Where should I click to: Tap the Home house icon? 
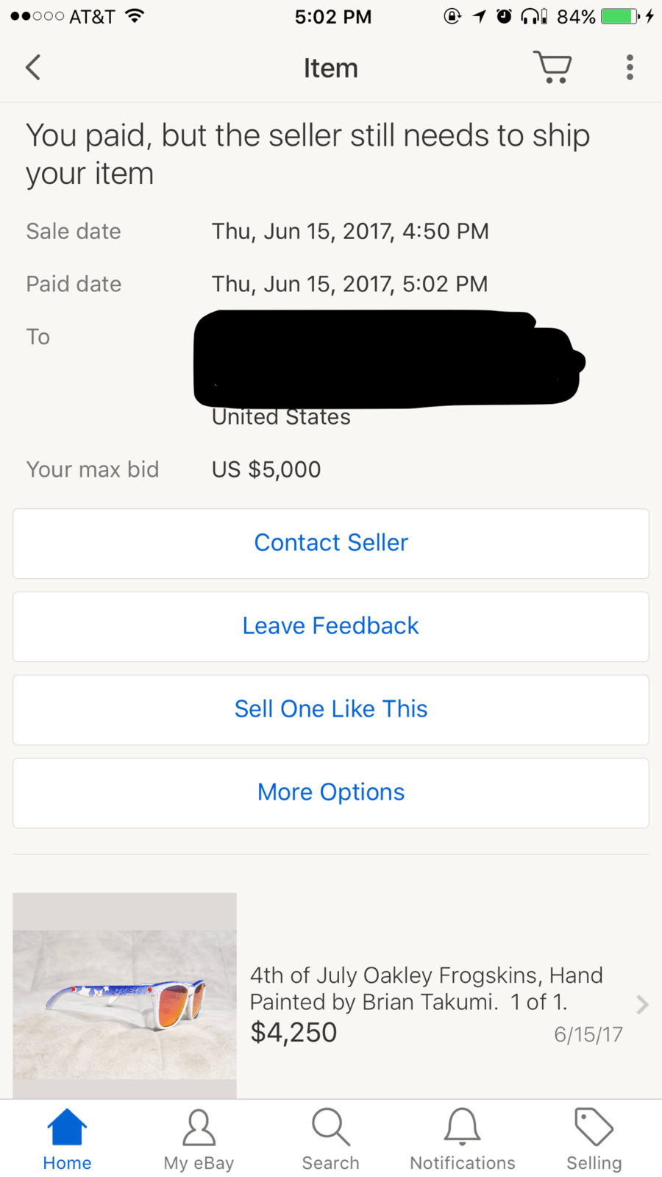67,1128
